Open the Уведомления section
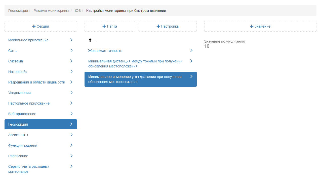This screenshot has height=180, width=321. [x=19, y=93]
